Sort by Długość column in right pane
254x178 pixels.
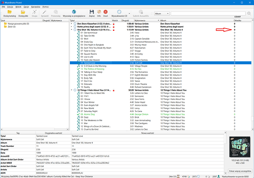[x=128, y=21]
